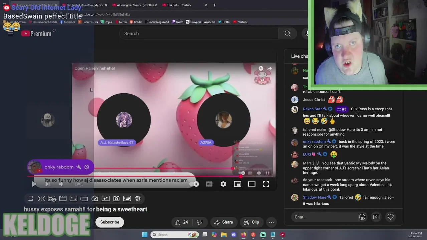Image resolution: width=427 pixels, height=240 pixels.
Task: Open the Hacker News bookmark
Action: pos(88,22)
